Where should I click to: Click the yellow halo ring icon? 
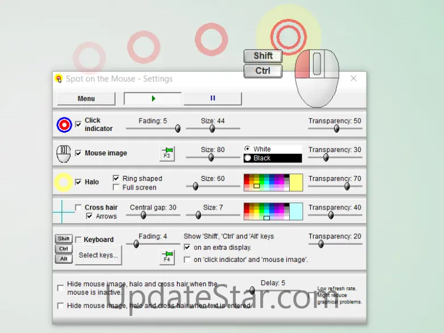(x=63, y=182)
